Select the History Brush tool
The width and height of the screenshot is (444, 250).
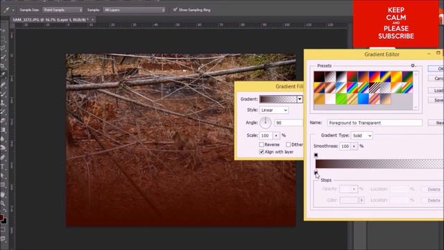(3, 112)
